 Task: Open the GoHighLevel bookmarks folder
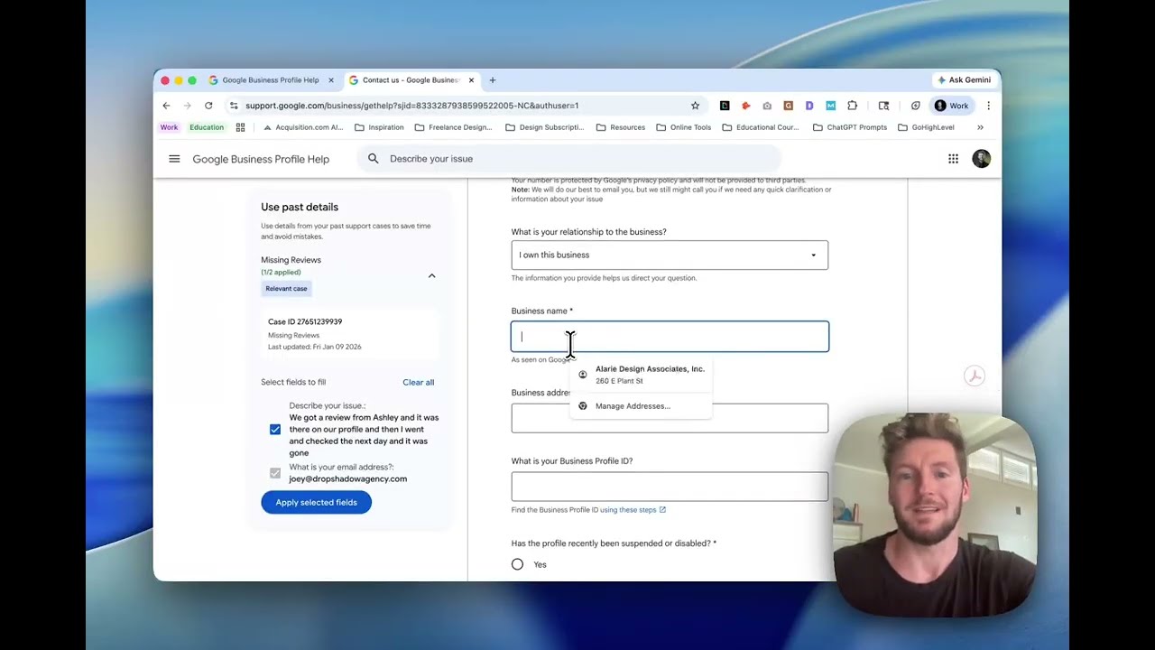pos(927,127)
